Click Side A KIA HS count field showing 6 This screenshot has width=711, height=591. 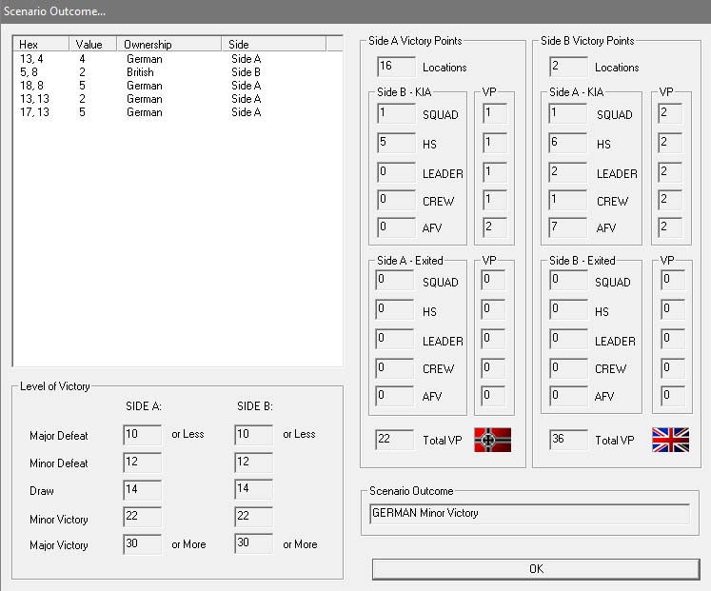tap(568, 143)
